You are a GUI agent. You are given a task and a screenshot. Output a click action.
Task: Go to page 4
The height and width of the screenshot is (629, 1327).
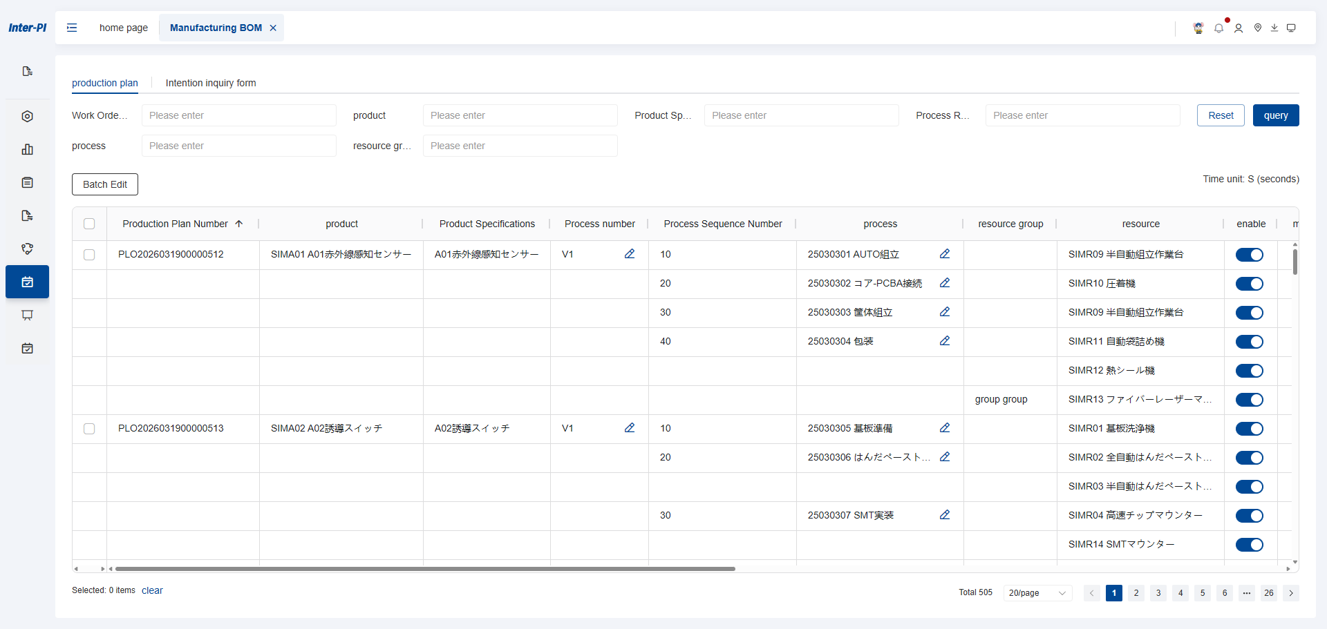point(1180,593)
